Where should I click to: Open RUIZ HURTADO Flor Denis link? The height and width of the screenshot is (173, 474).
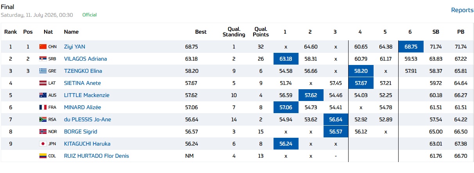pyautogui.click(x=97, y=156)
